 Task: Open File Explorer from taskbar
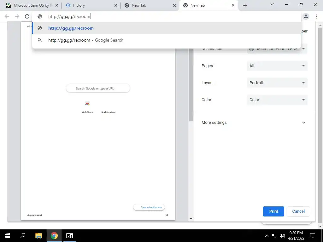point(38,236)
